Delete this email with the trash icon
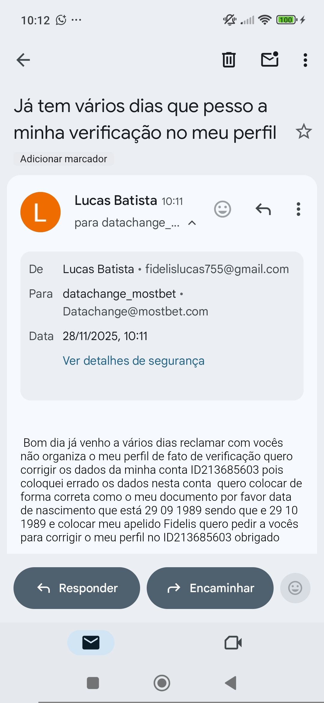This screenshot has width=324, height=703. pyautogui.click(x=229, y=60)
